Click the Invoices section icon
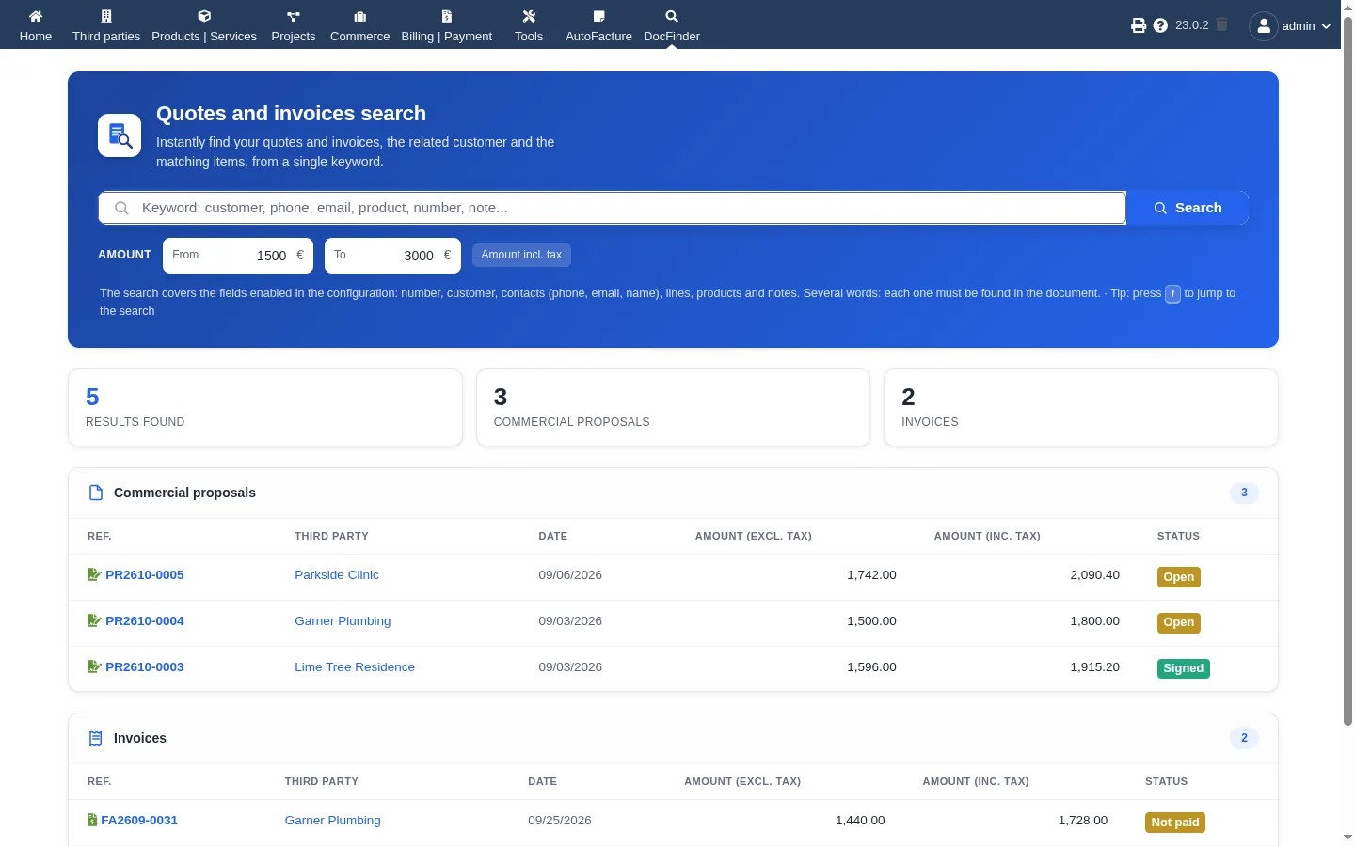The height and width of the screenshot is (846, 1355). coord(95,738)
